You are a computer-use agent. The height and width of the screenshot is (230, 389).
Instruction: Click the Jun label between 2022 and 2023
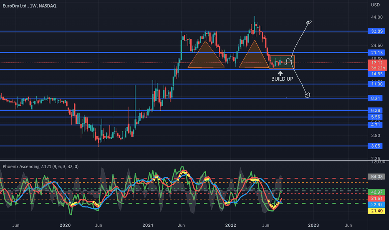[x=266, y=225]
